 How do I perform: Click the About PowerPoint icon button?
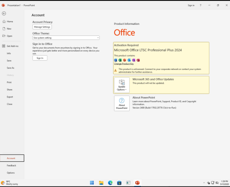(x=122, y=103)
